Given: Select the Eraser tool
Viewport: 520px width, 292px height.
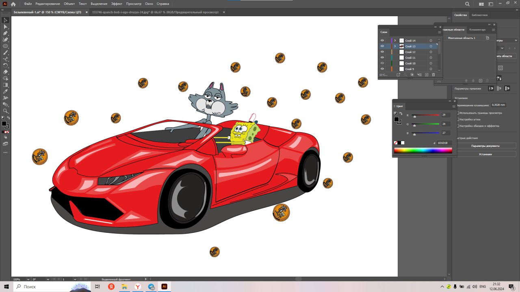Looking at the screenshot, I should 6,72.
